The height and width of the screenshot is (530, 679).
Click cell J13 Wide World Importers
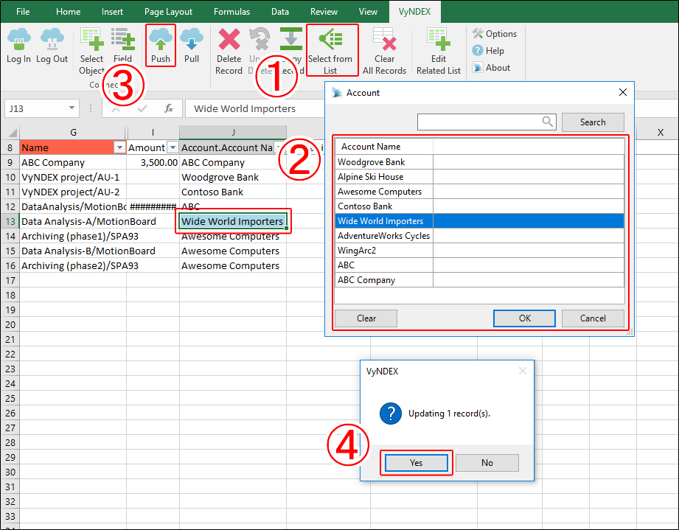[x=232, y=221]
